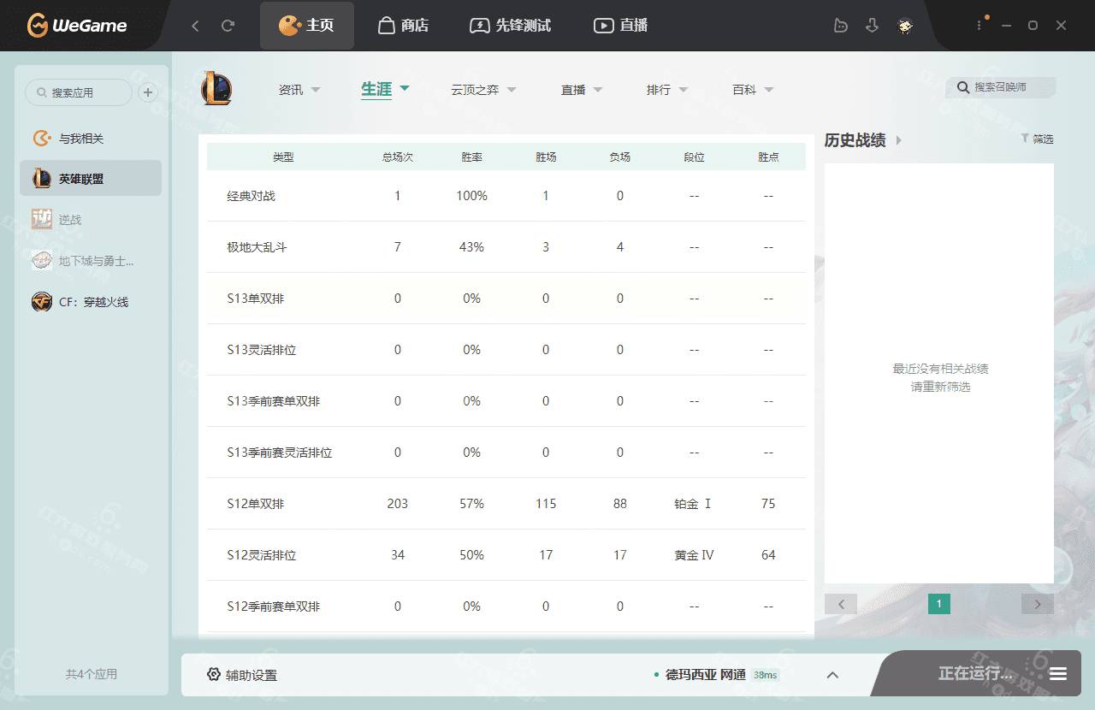Click the 搜索应用 search field
1095x710 pixels.
[79, 92]
